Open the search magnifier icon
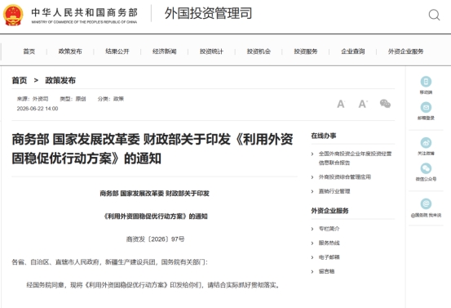This screenshot has width=451, height=308. pos(434,15)
